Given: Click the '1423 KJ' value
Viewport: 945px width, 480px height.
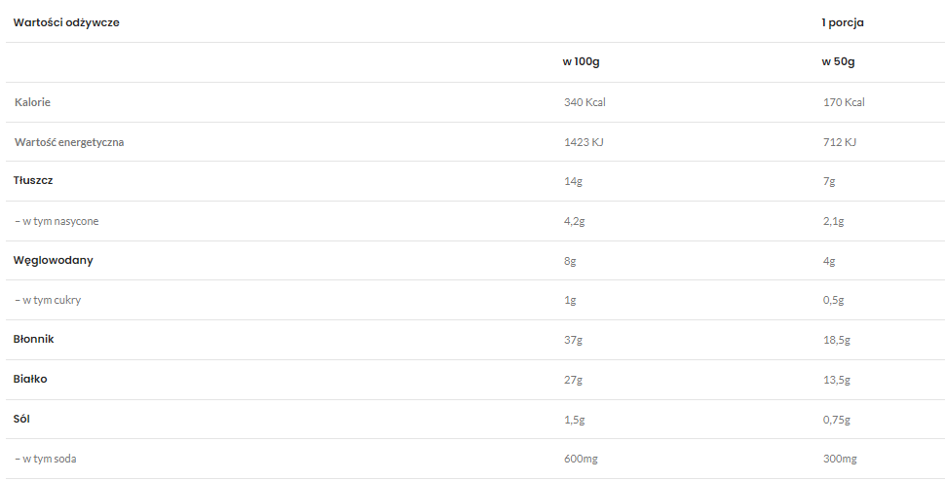Looking at the screenshot, I should 584,142.
